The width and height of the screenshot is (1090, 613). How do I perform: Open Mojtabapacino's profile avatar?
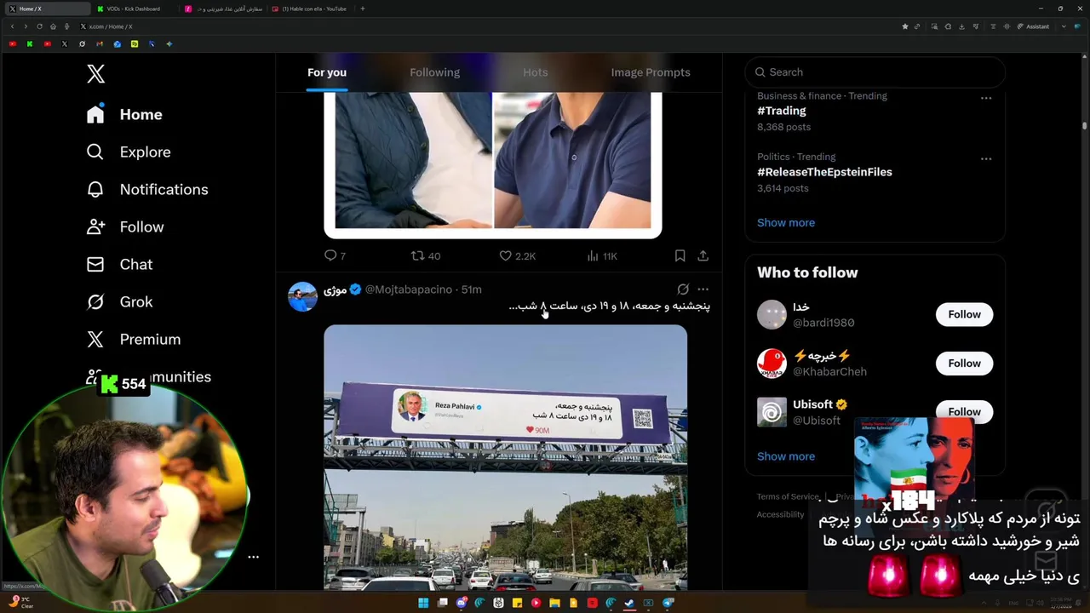tap(302, 296)
